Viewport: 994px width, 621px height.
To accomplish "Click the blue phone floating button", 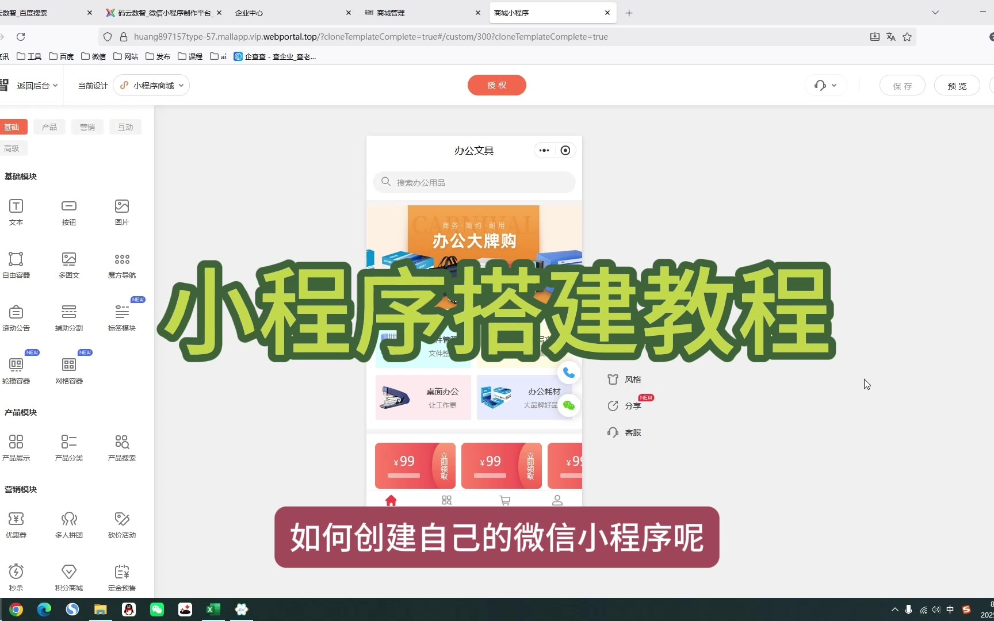I will [x=569, y=373].
